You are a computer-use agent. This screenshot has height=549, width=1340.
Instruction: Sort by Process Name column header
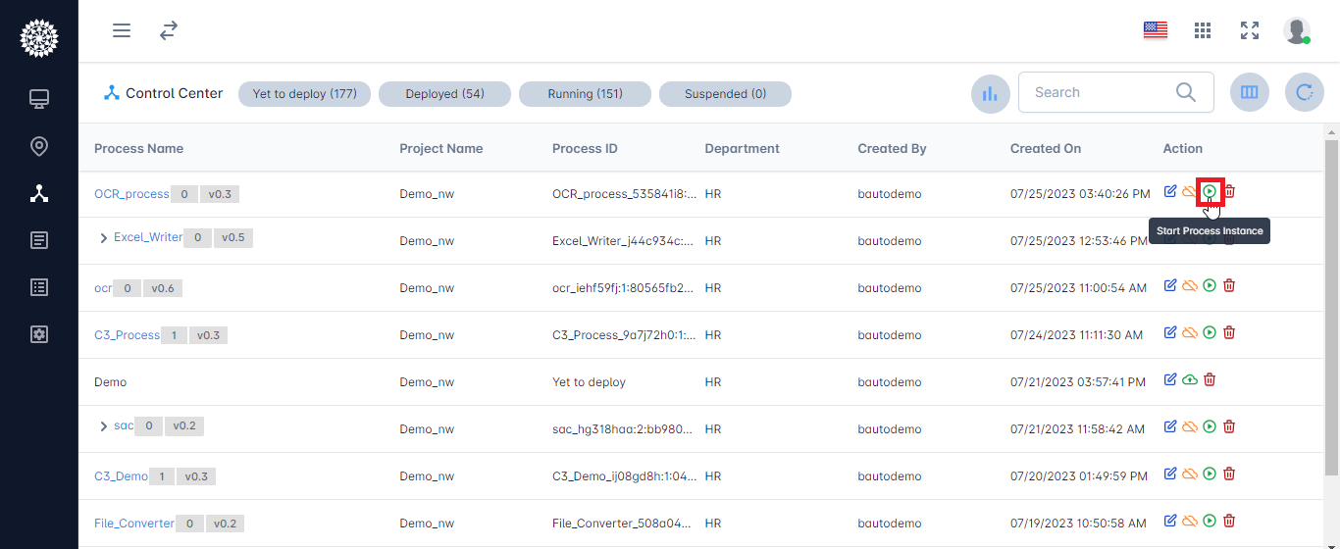tap(138, 149)
